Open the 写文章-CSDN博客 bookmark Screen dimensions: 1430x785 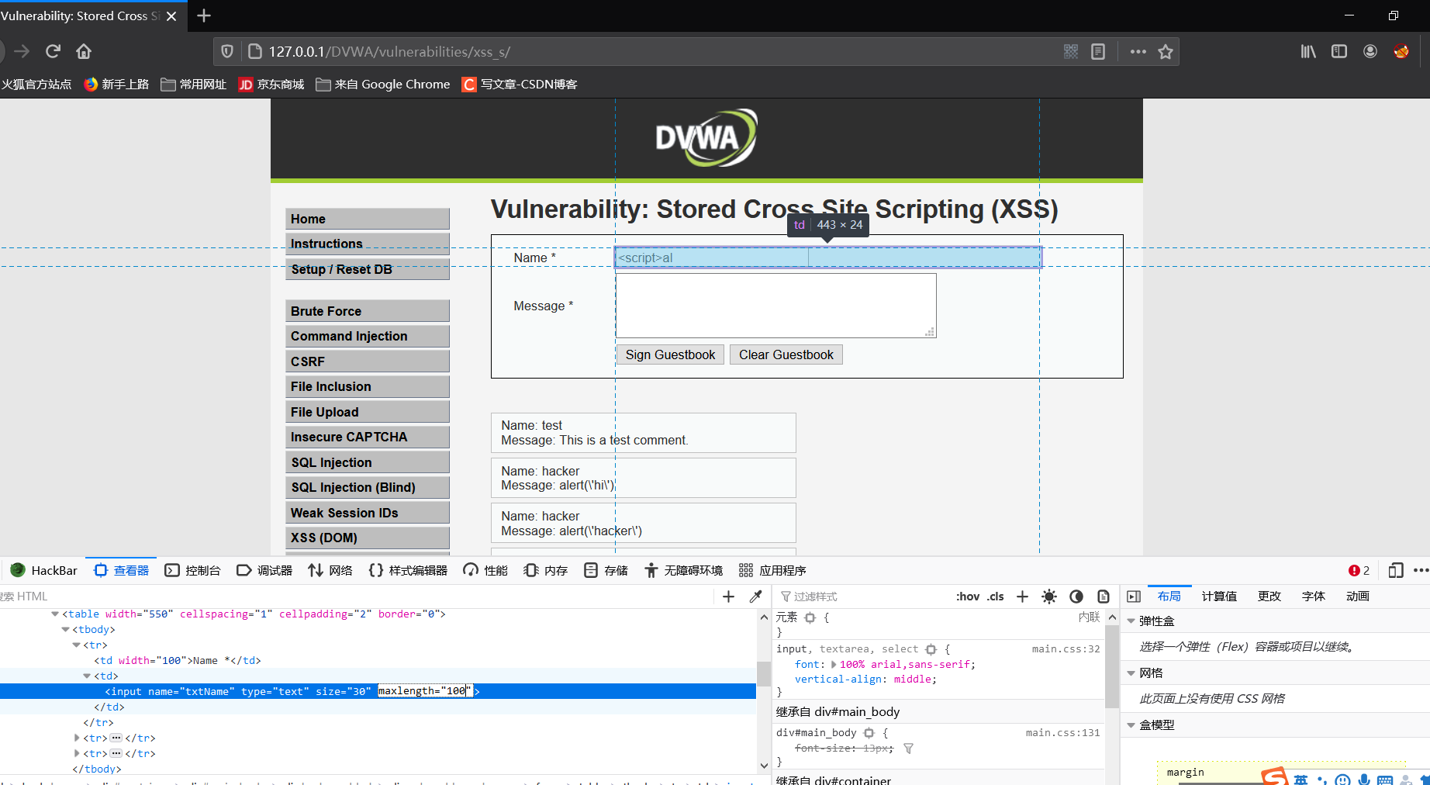520,85
